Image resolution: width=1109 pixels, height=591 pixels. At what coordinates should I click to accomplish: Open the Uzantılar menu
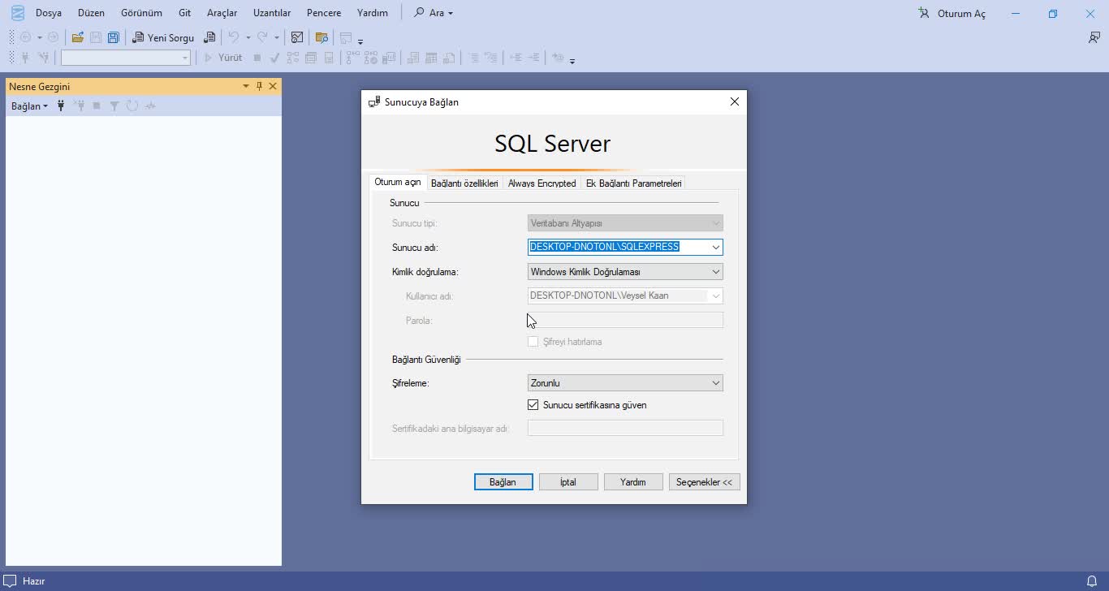click(272, 13)
